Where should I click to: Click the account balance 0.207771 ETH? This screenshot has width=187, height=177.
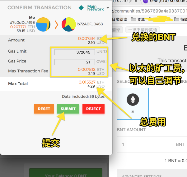point(22,27)
